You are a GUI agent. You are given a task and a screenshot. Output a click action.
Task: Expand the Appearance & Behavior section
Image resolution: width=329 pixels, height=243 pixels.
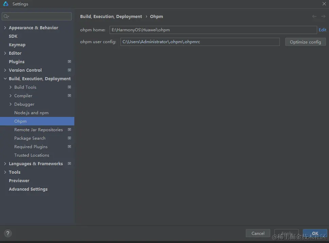pos(5,28)
